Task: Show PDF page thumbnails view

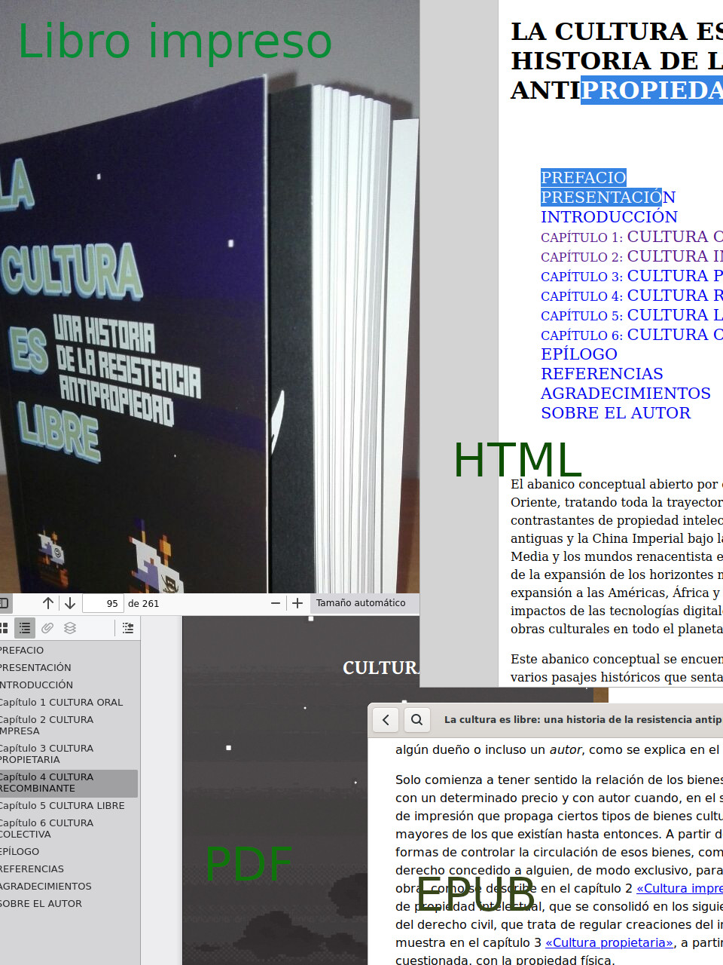Action: (x=4, y=628)
